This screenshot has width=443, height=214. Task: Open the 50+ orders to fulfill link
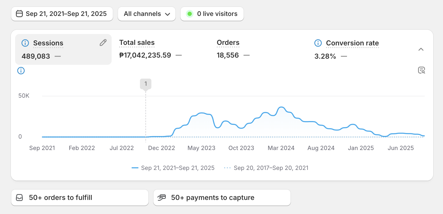click(80, 198)
